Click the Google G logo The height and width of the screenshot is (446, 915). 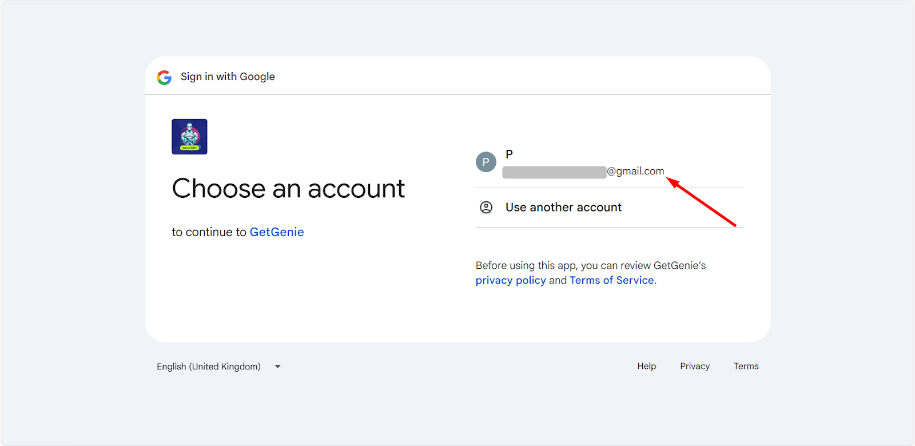pyautogui.click(x=164, y=77)
